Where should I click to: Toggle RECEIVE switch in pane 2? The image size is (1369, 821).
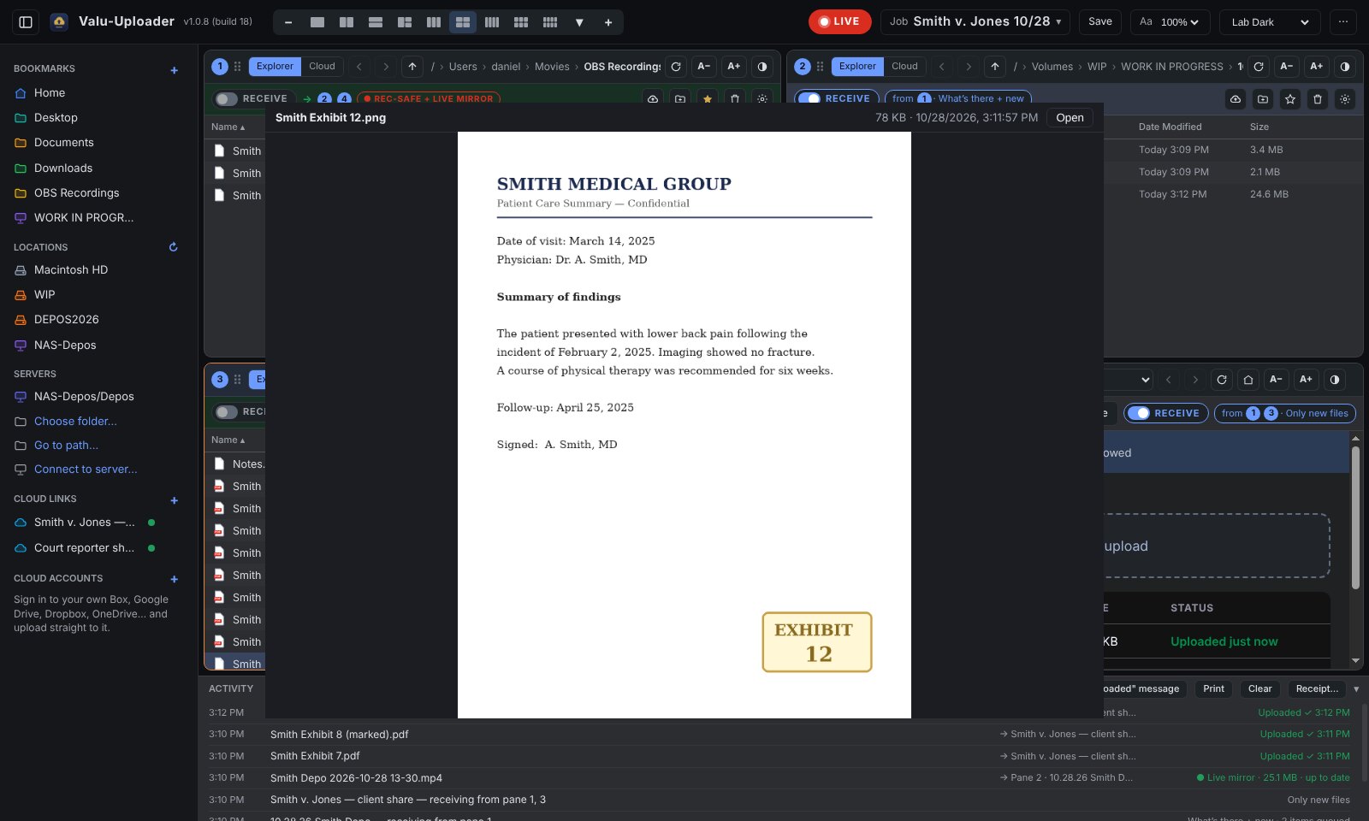click(809, 99)
